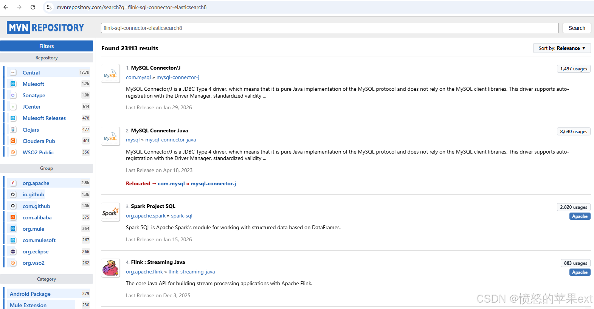Click the io.github group icon

(13, 194)
